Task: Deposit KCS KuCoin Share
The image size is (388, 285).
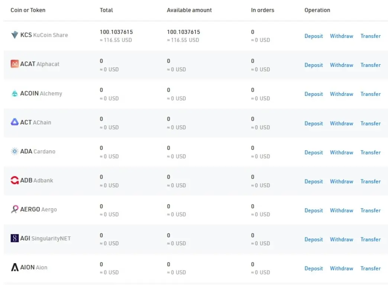Action: [314, 36]
